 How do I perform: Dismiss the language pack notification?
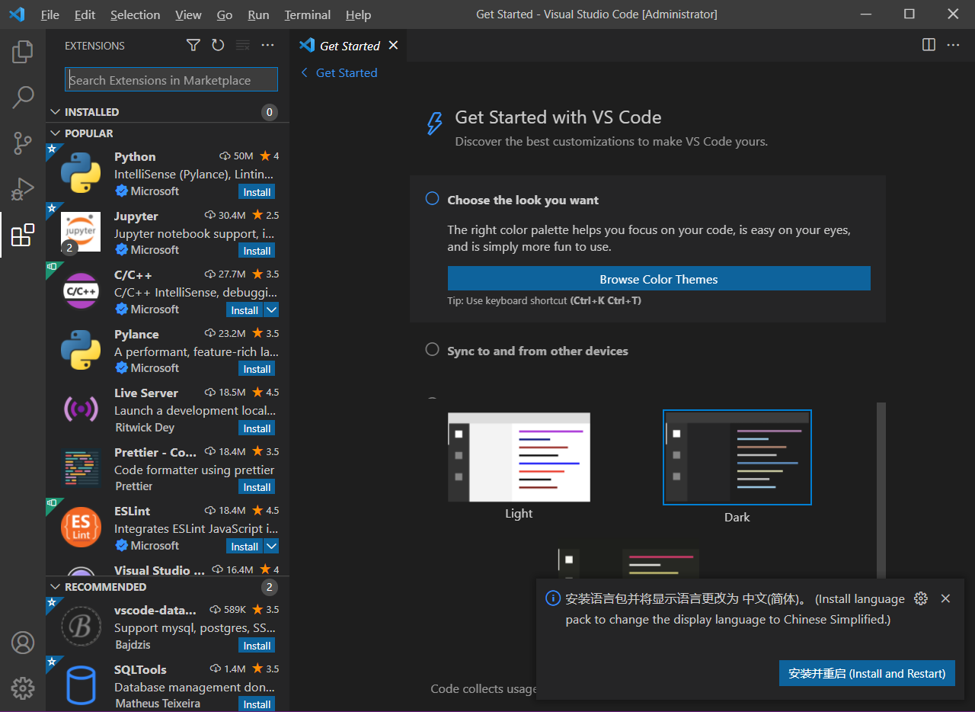[x=945, y=598]
